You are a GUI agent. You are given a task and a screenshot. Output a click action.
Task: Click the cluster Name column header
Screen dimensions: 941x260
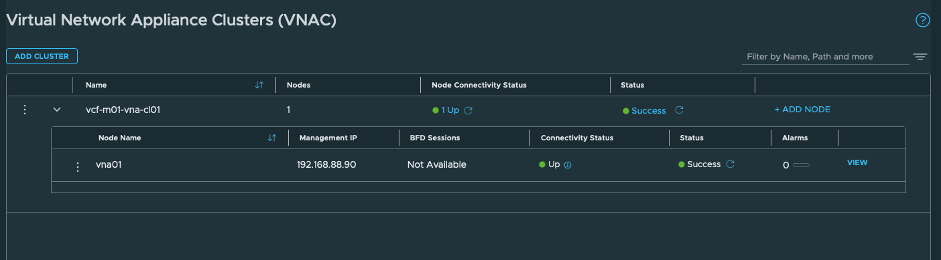[97, 85]
